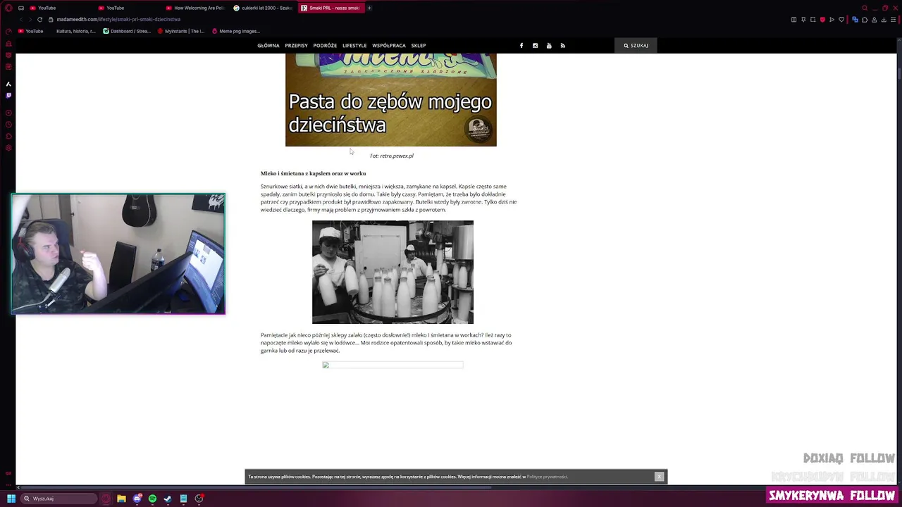Open the site's YouTube icon
Viewport: 902px width, 507px height.
(x=549, y=46)
